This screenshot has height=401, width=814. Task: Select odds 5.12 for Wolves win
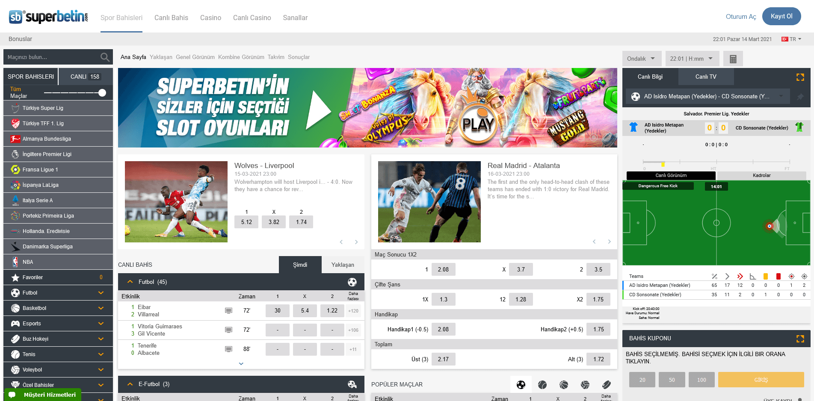coord(246,222)
